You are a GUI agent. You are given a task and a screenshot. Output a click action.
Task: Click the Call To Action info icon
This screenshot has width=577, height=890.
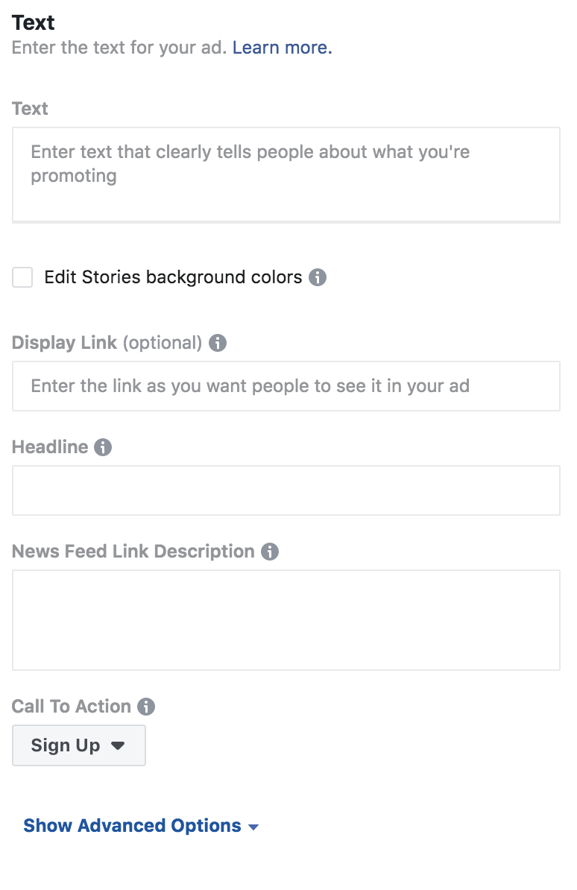[x=146, y=707]
